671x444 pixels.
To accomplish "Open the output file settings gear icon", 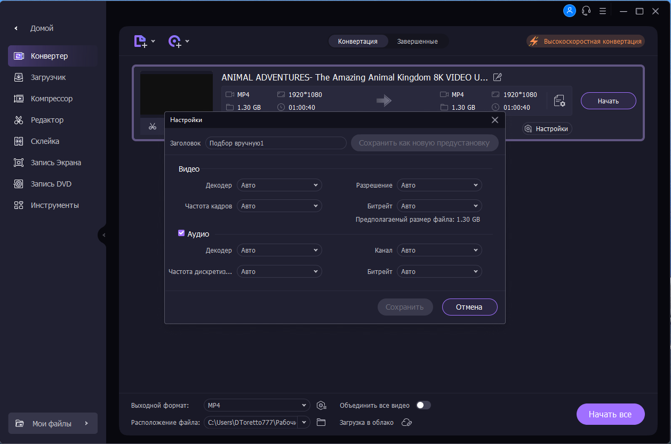I will 559,101.
